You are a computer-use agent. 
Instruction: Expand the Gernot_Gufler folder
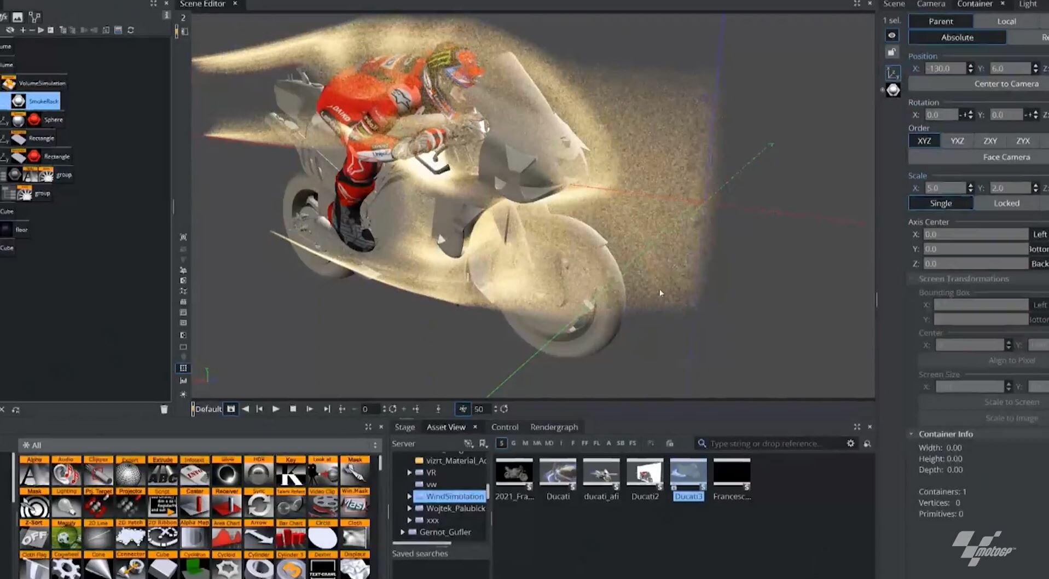coord(403,532)
